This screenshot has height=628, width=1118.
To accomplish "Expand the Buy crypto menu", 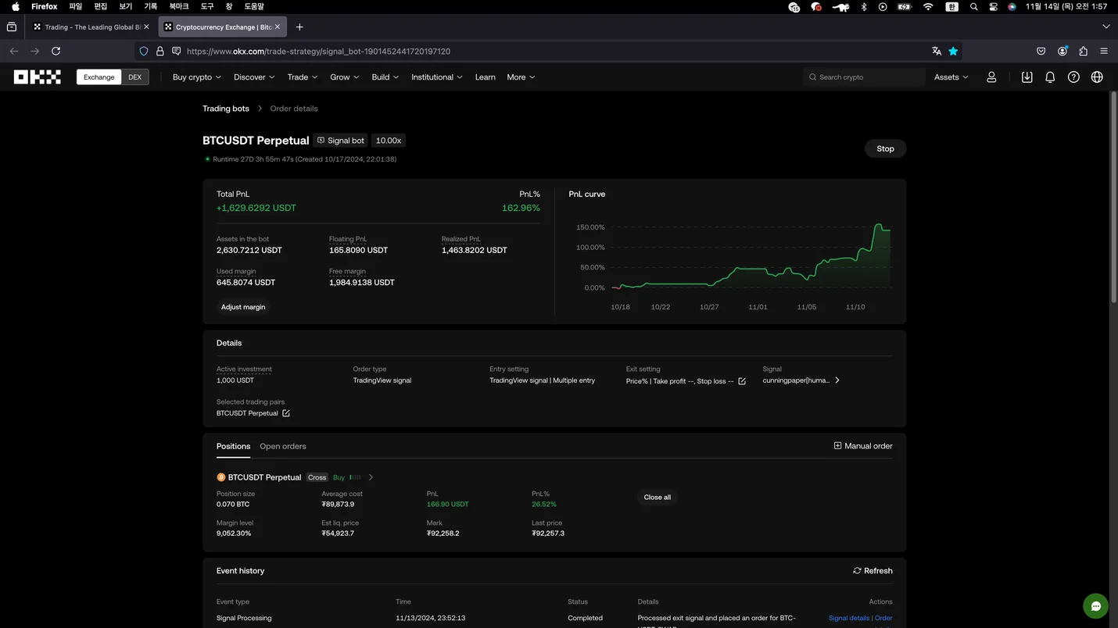I will coord(197,77).
